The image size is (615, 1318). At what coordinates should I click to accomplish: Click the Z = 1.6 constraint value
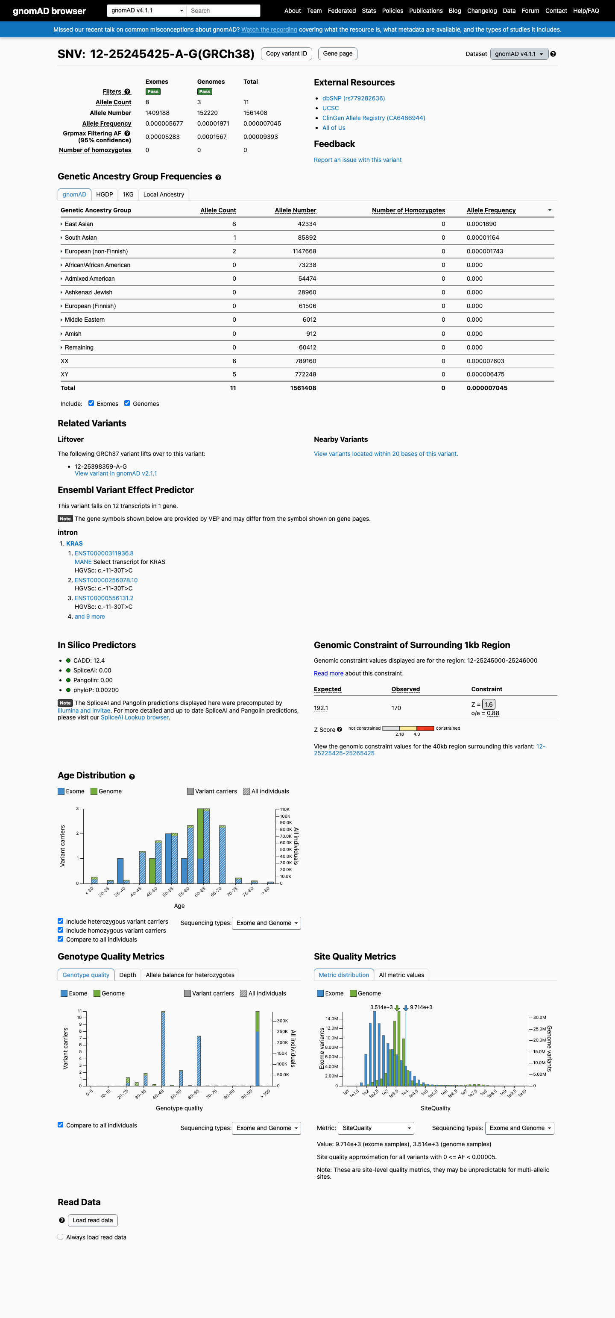(x=489, y=704)
